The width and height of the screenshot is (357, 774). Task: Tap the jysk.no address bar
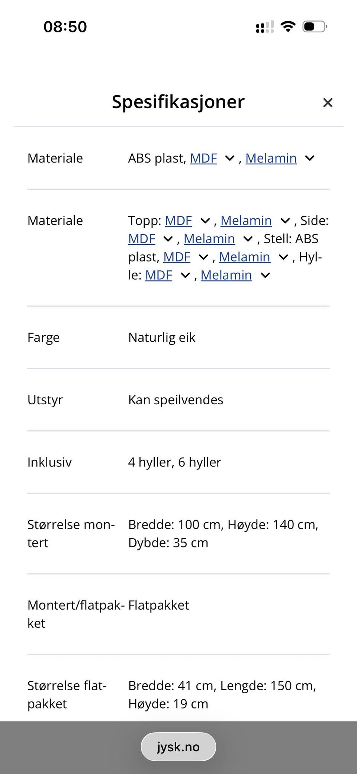pyautogui.click(x=178, y=746)
